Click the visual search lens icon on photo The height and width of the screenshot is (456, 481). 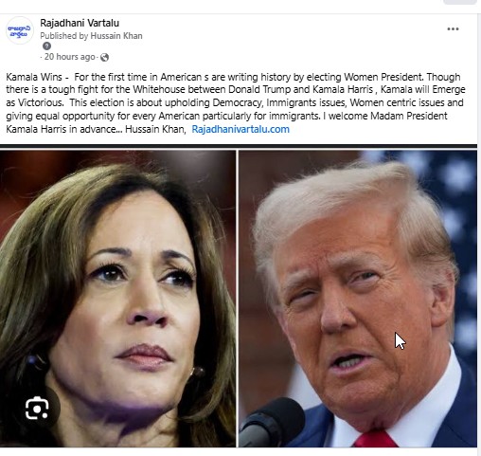[37, 409]
